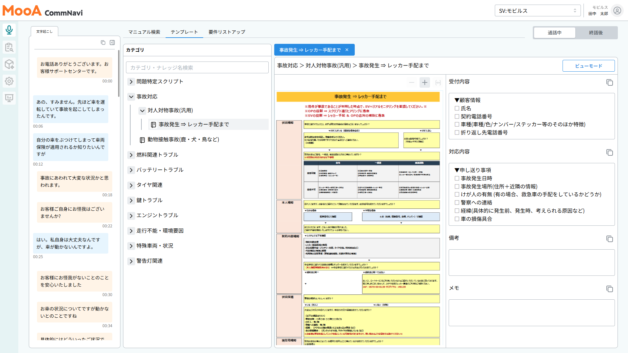Check the 氏名 checkbox
The width and height of the screenshot is (628, 353).
point(457,108)
